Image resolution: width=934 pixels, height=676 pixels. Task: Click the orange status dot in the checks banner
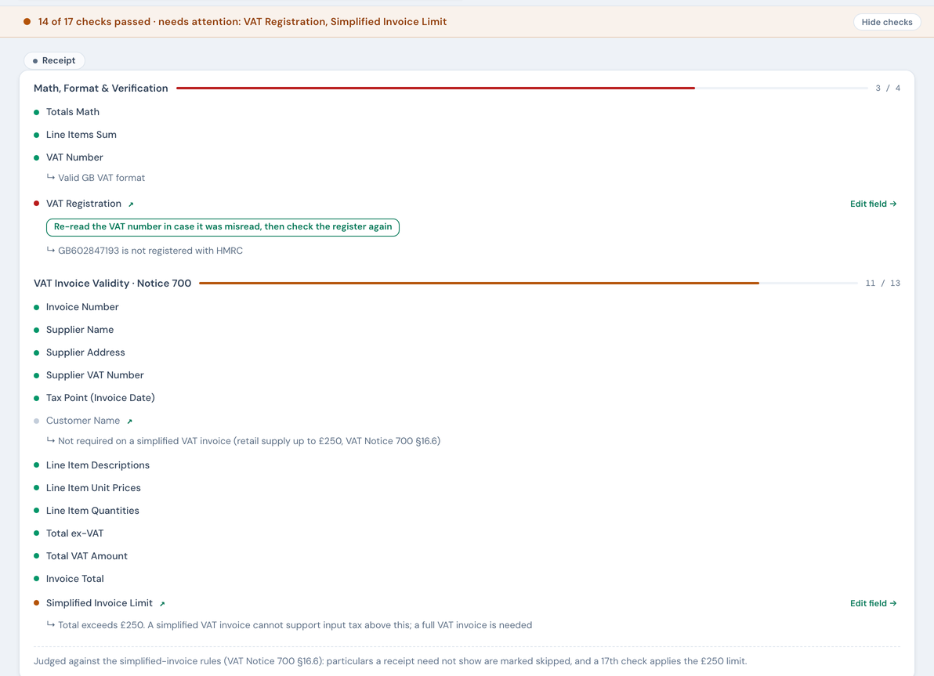click(x=27, y=21)
